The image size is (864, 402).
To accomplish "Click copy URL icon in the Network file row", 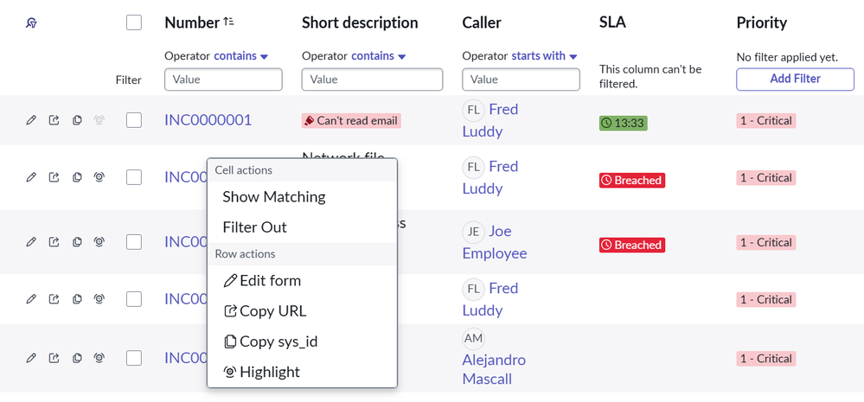I will 54,176.
